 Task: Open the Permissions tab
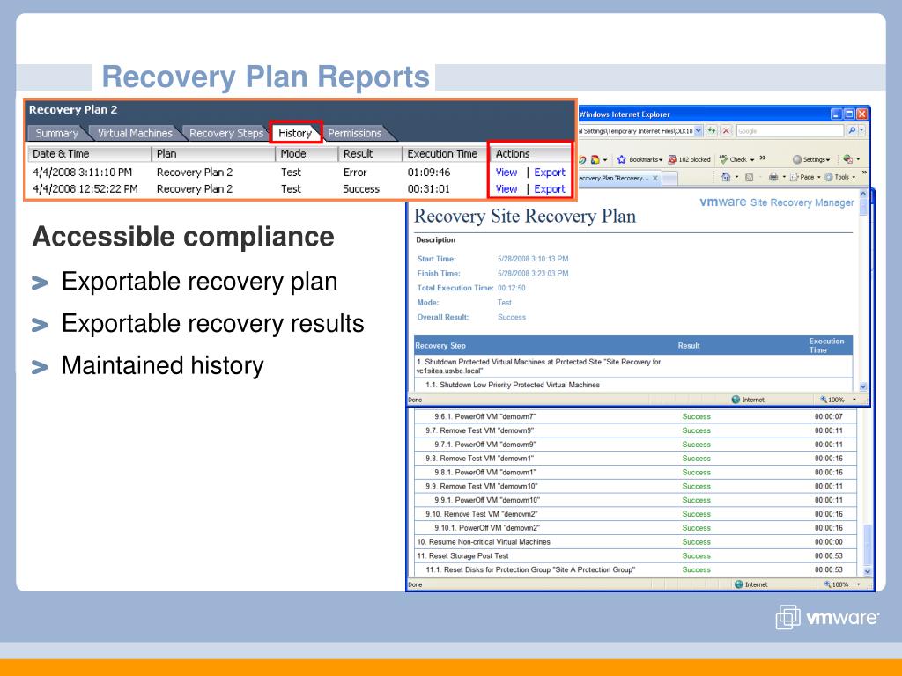(x=354, y=133)
